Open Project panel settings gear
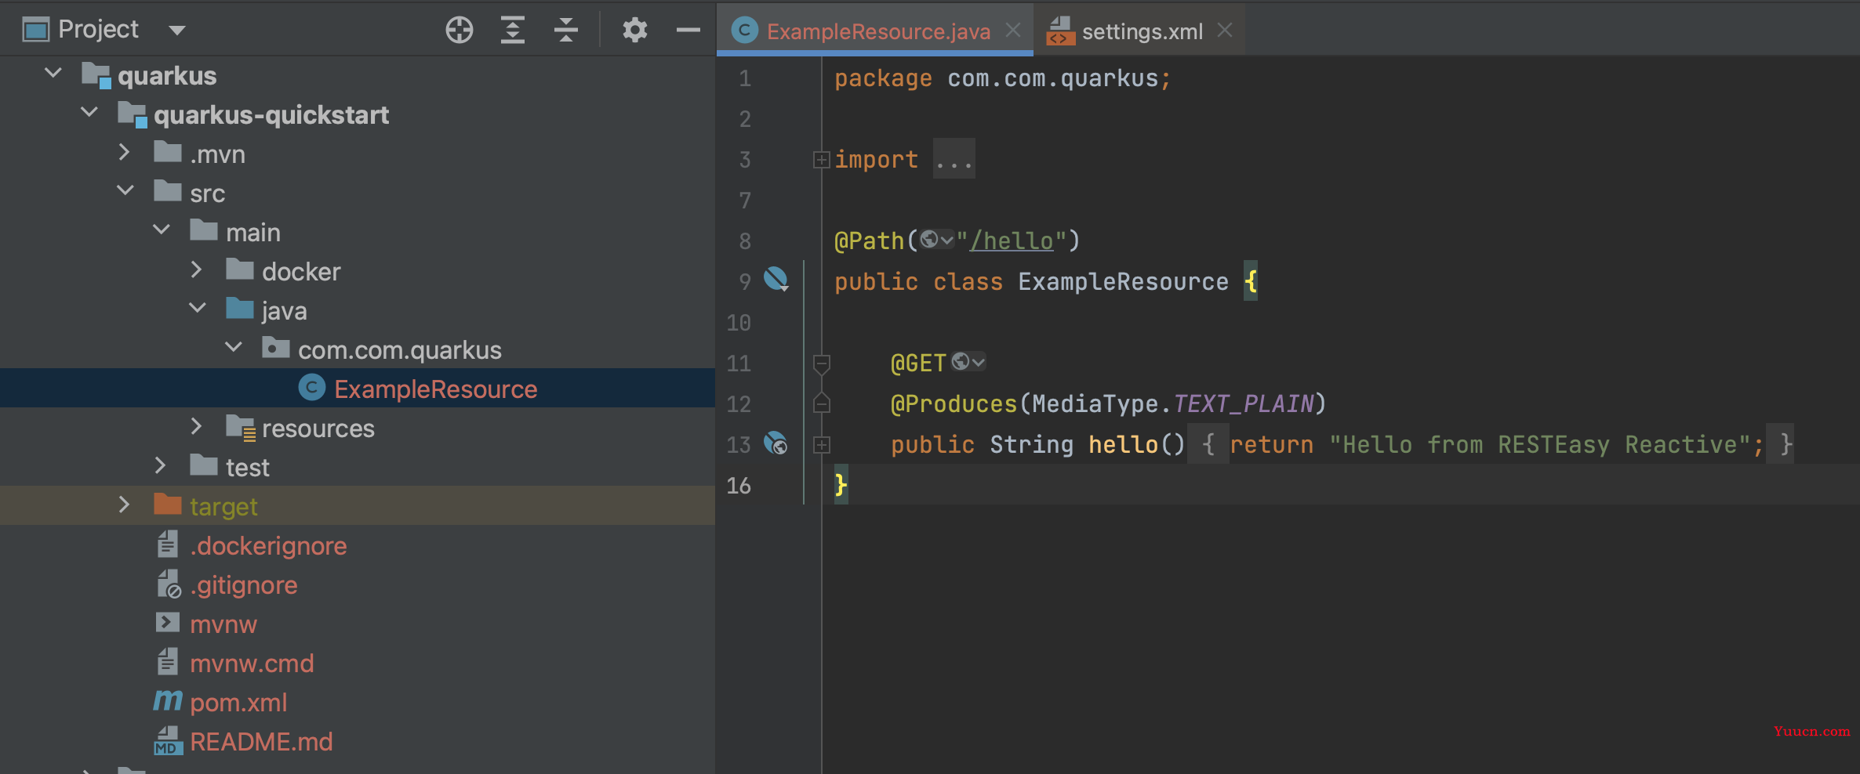Screen dimensions: 1860x774 click(634, 30)
